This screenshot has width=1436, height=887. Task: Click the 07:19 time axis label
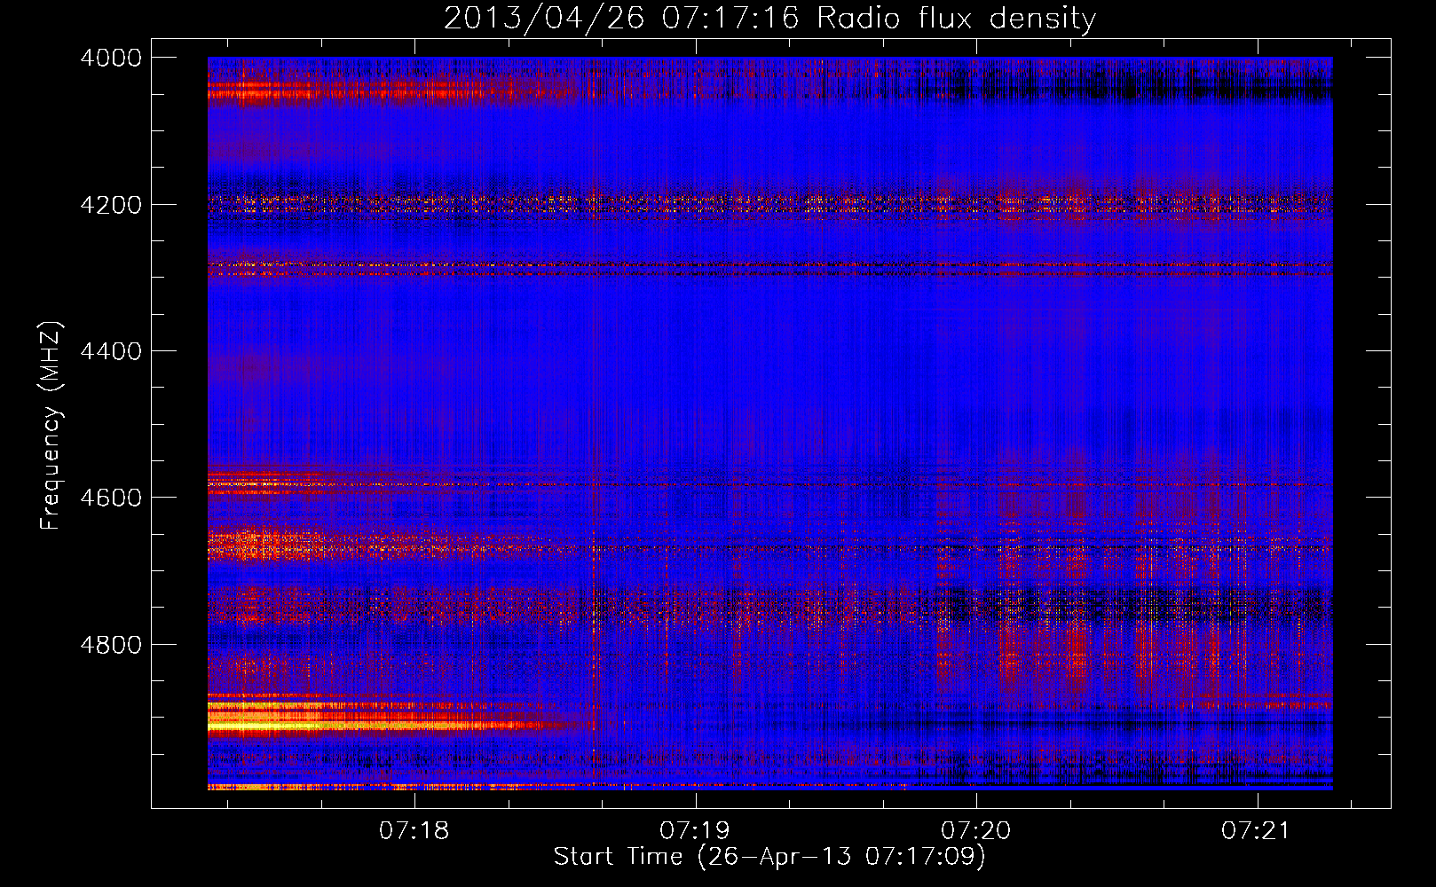(695, 831)
